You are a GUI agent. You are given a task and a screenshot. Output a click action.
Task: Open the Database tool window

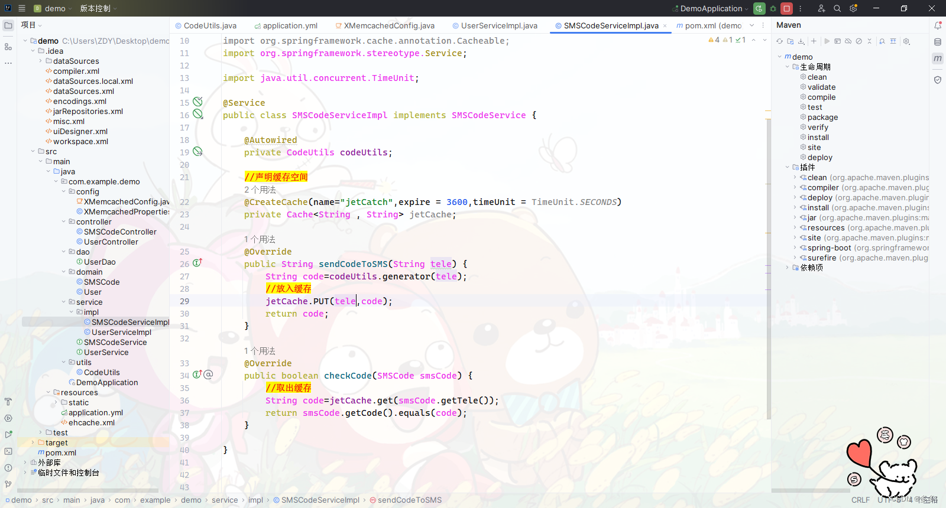tap(938, 42)
